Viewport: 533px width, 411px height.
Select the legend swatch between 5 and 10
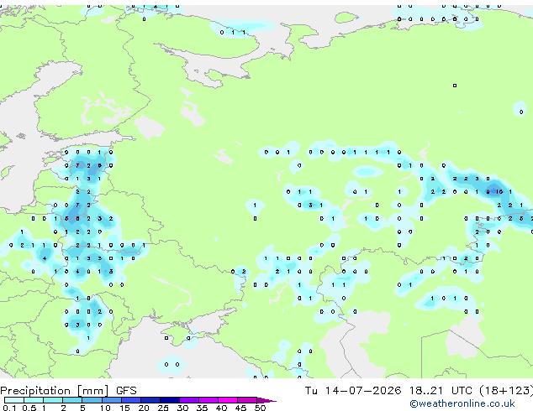click(92, 400)
